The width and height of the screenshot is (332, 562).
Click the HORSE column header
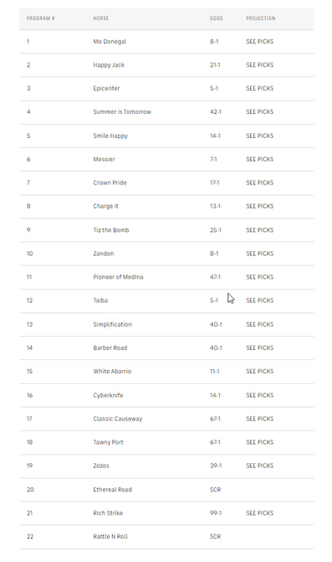point(101,18)
